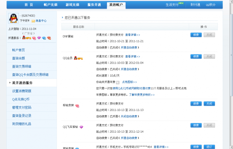Open 了解年费更多特权>> link
Image resolution: width=233 pixels, height=149 pixels.
pos(142,95)
